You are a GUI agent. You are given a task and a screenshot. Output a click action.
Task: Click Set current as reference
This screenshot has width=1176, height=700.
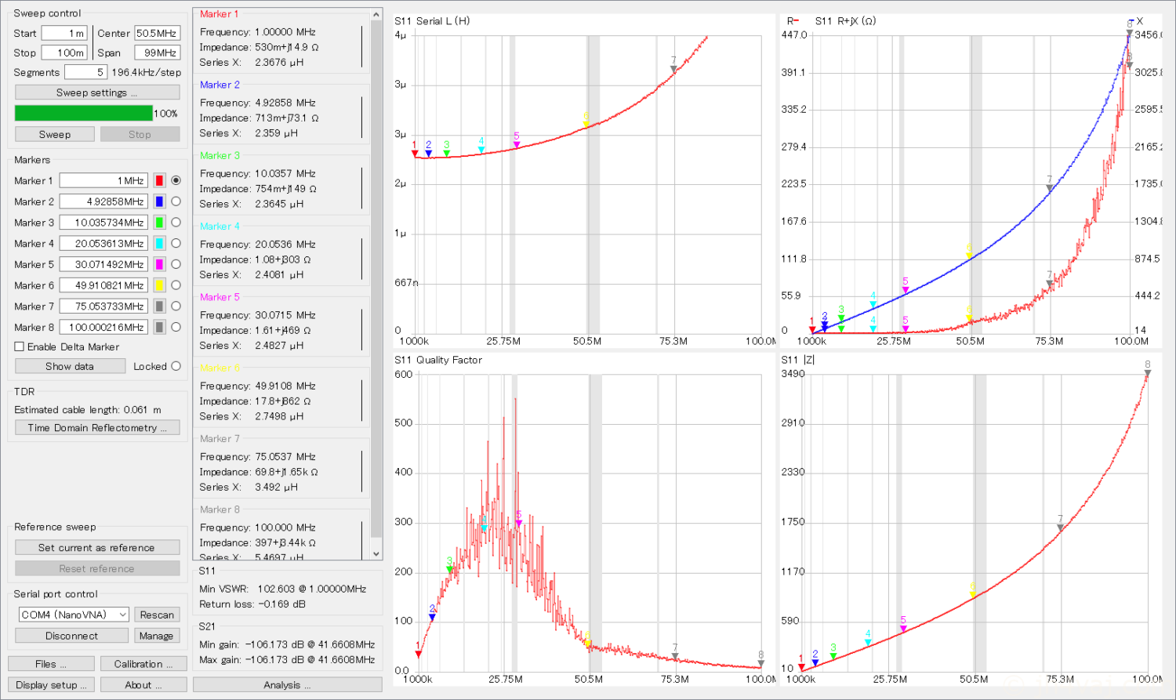pyautogui.click(x=97, y=548)
